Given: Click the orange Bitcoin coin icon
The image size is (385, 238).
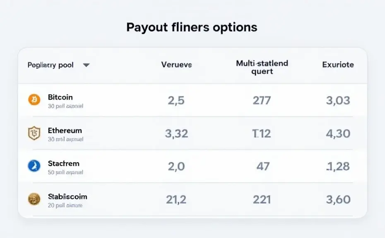Looking at the screenshot, I should point(34,100).
